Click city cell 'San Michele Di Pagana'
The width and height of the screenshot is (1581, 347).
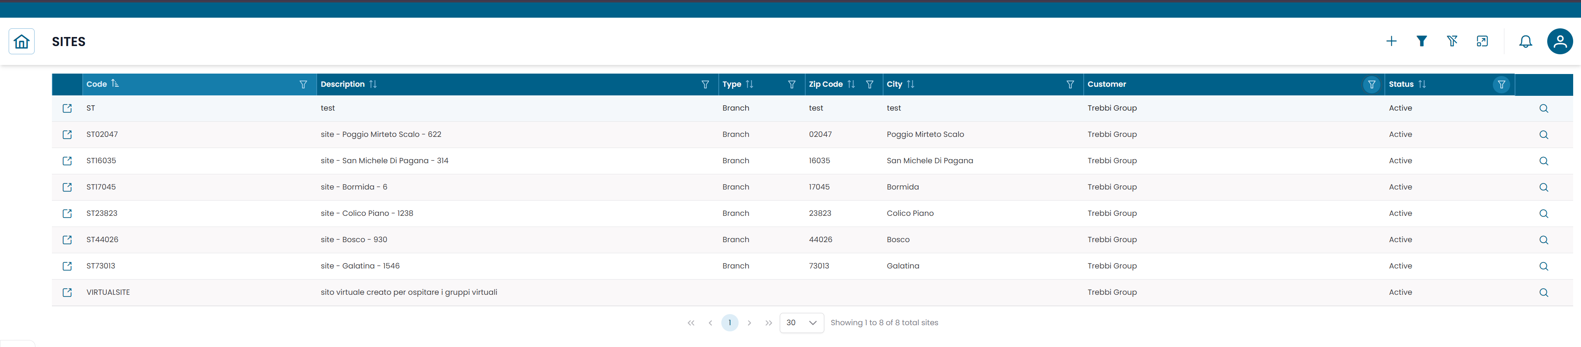(x=930, y=161)
